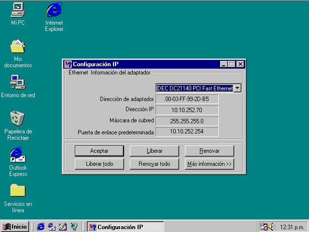Image resolution: width=309 pixels, height=232 pixels.
Task: Select Servicios en línea folder icon
Action: click(18, 190)
